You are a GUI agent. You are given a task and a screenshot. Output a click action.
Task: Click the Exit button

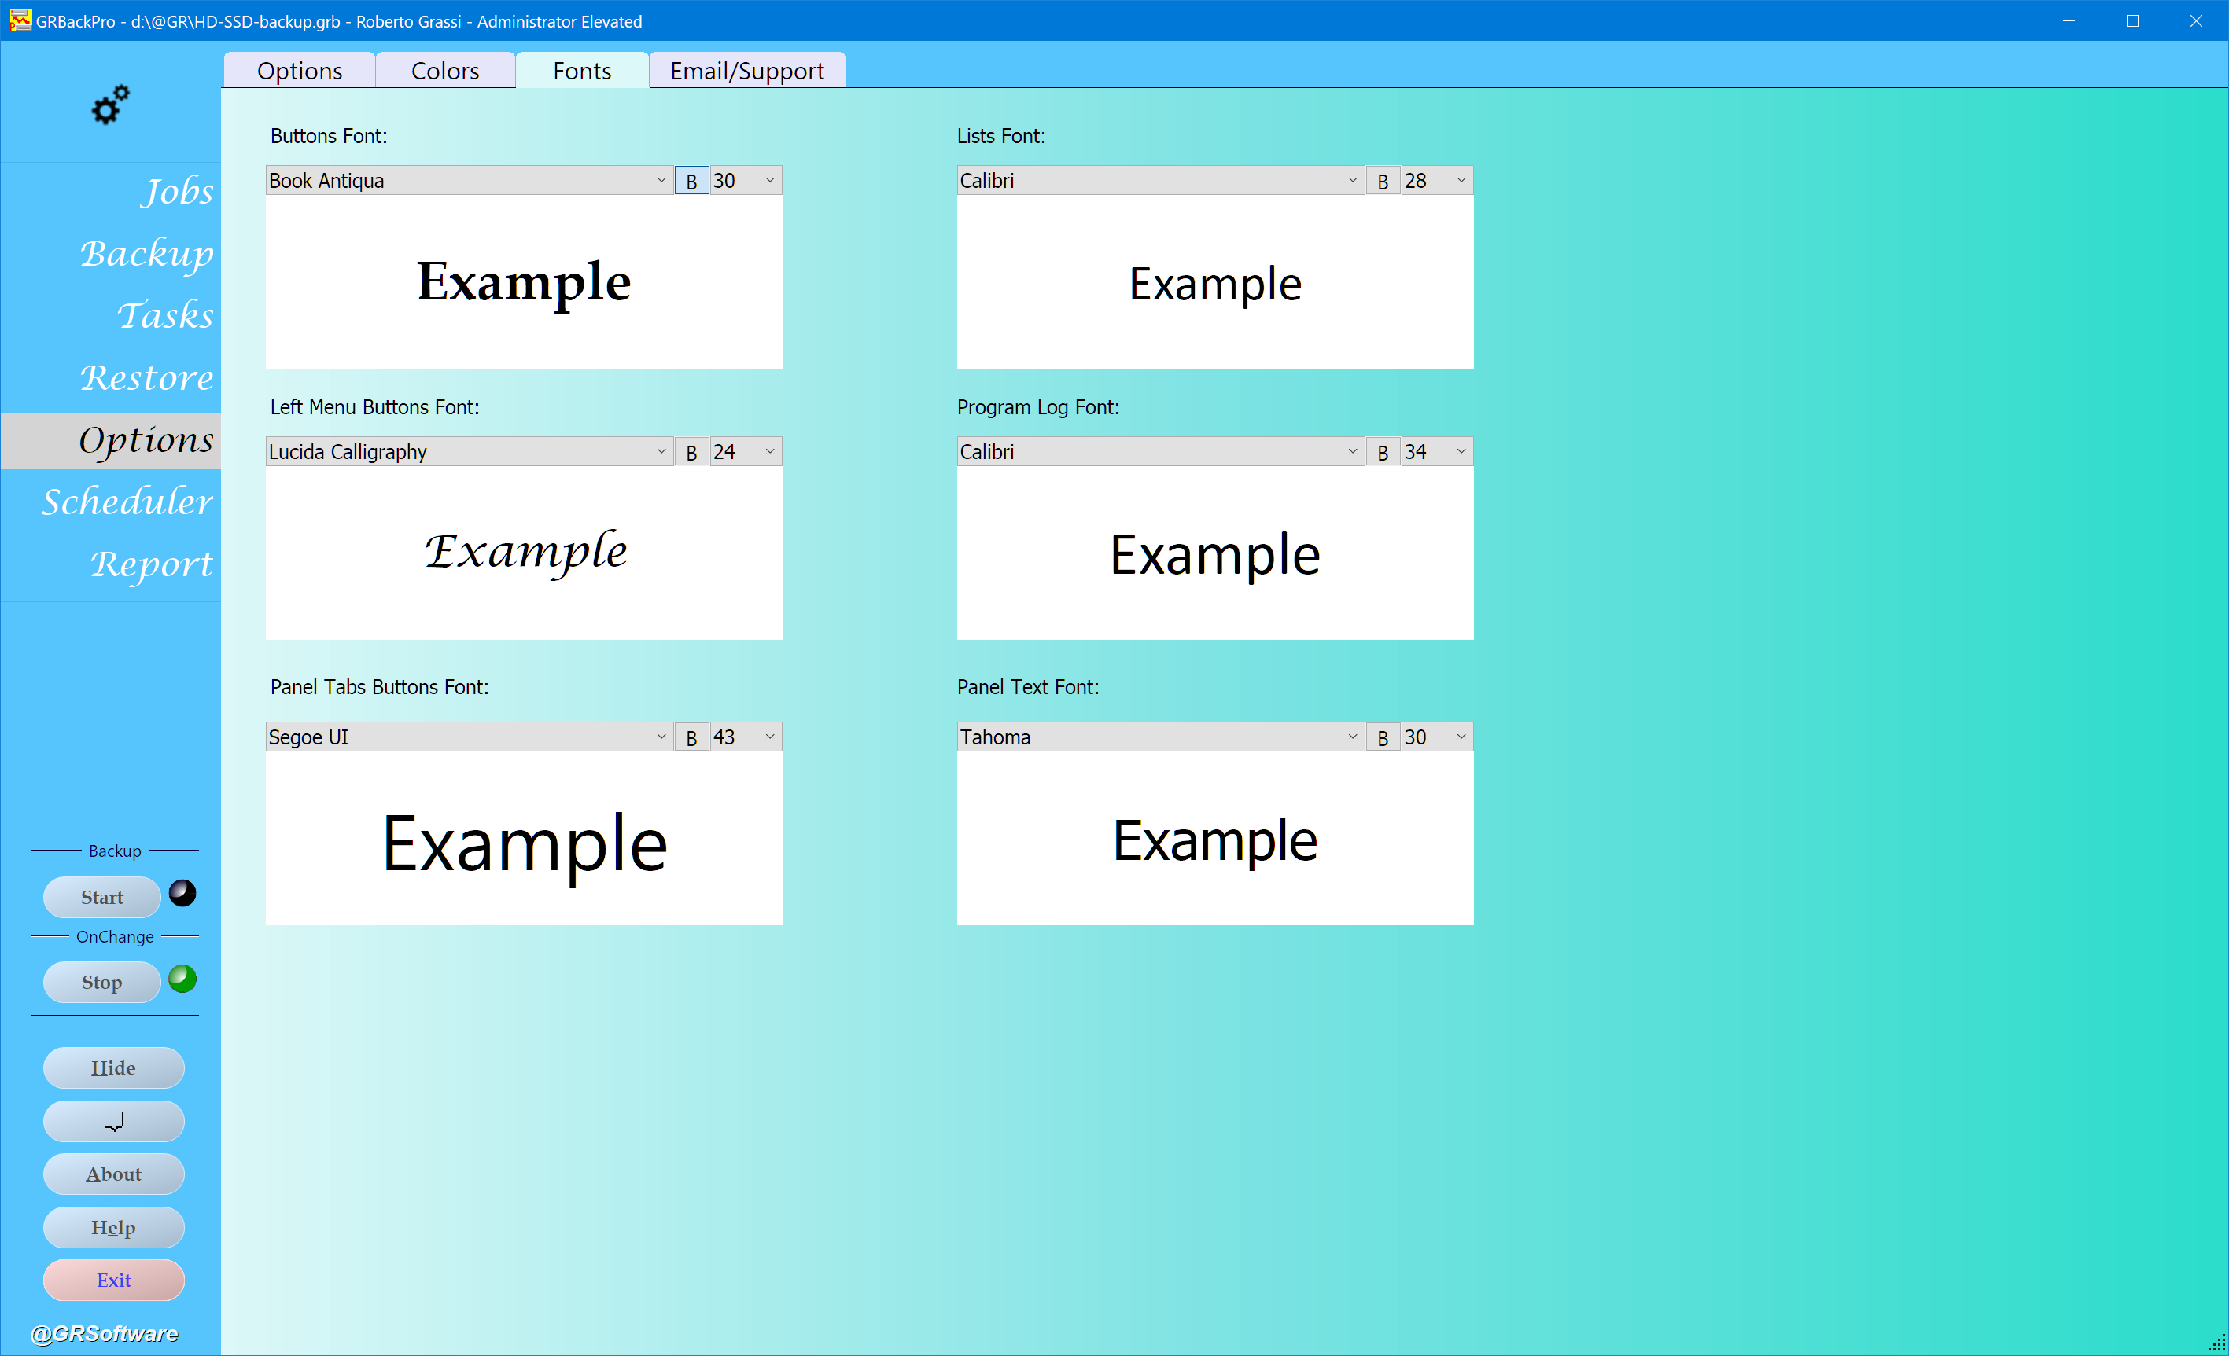pos(114,1280)
